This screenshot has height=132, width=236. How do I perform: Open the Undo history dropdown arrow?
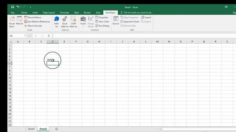pyautogui.click(x=21, y=7)
